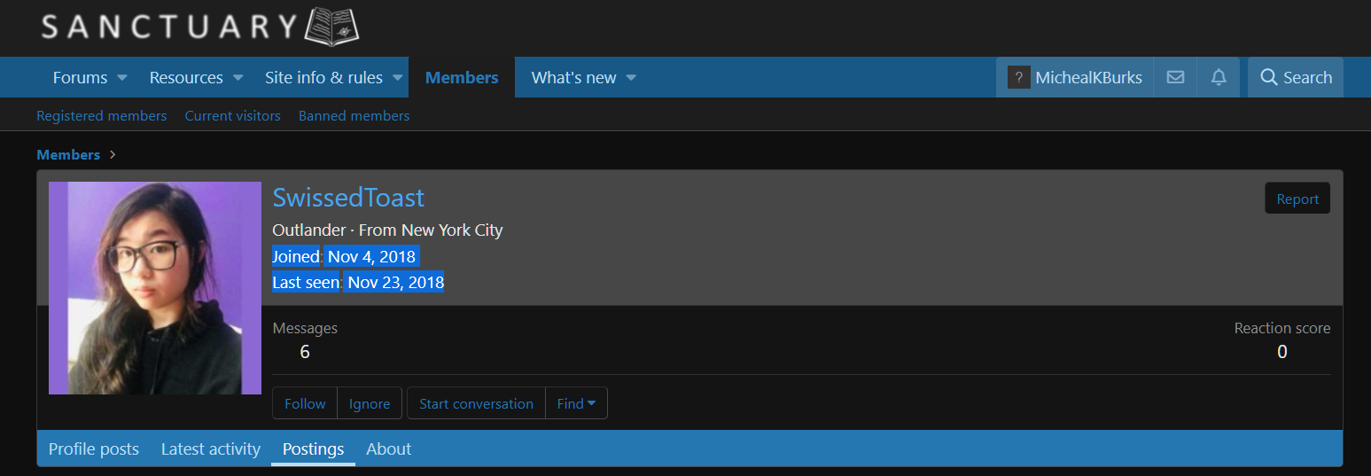Click the Search magnifier button
1371x476 pixels.
point(1296,77)
